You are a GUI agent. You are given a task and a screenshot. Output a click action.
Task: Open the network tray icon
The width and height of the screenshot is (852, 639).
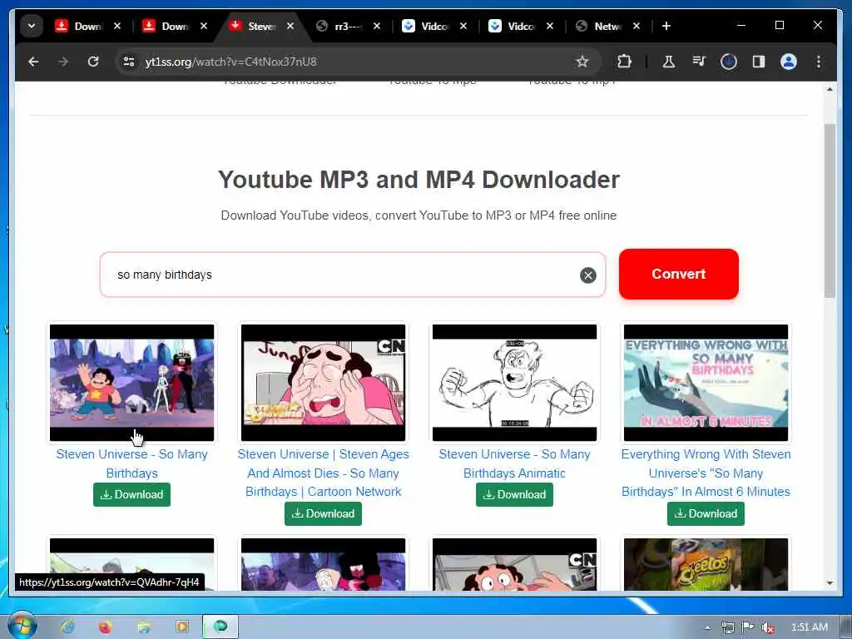(x=728, y=627)
